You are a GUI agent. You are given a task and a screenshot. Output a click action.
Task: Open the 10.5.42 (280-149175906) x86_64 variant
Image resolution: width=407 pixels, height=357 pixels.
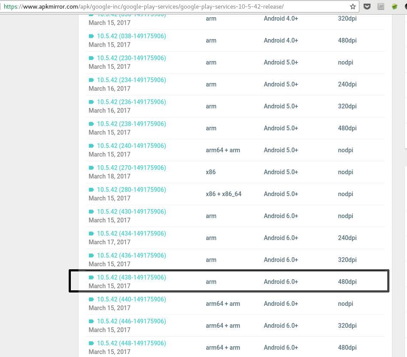tap(131, 190)
